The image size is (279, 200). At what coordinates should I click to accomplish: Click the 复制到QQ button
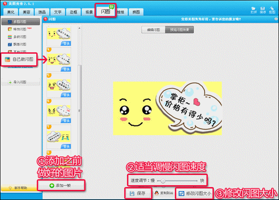(x=163, y=193)
